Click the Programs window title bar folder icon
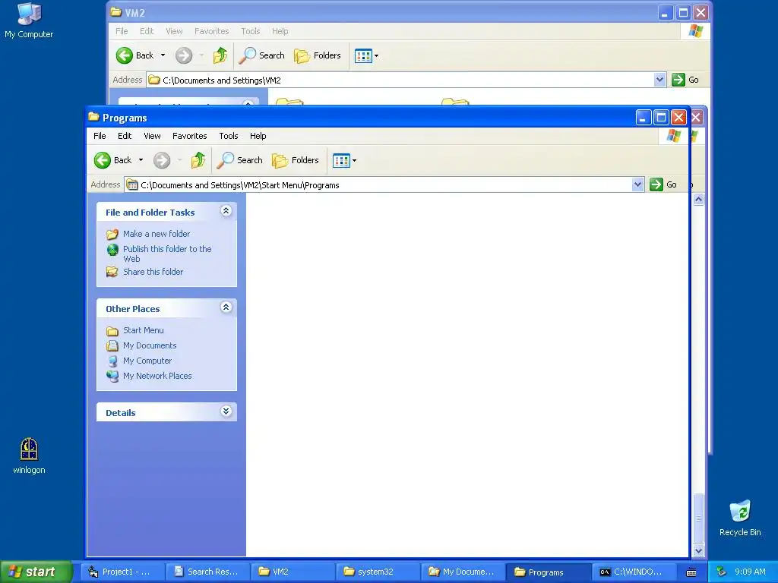Screen dimensions: 778x583 point(93,117)
